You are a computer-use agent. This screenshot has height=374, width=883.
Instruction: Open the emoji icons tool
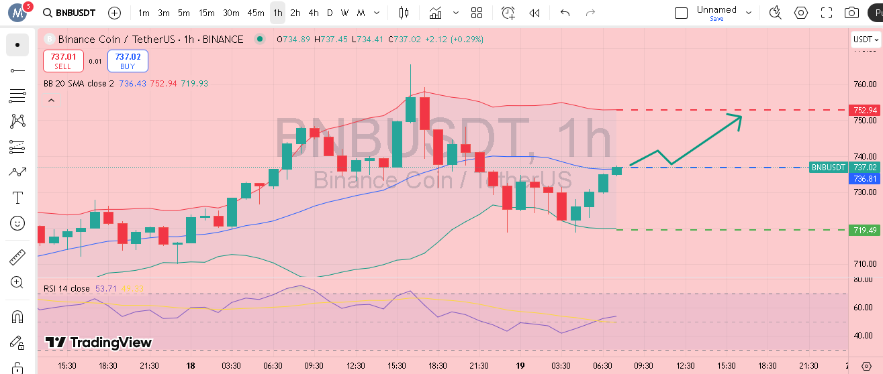(x=17, y=223)
